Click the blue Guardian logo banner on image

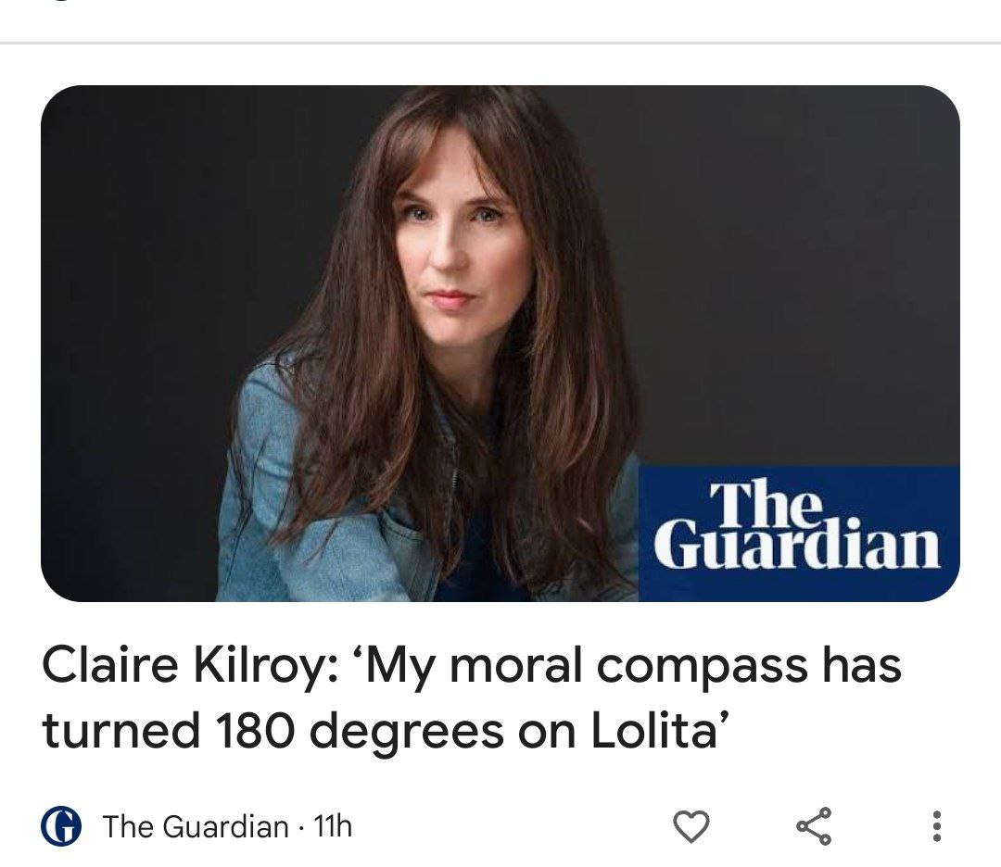point(799,534)
